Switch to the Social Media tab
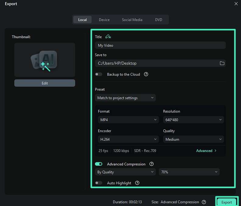 (132, 20)
